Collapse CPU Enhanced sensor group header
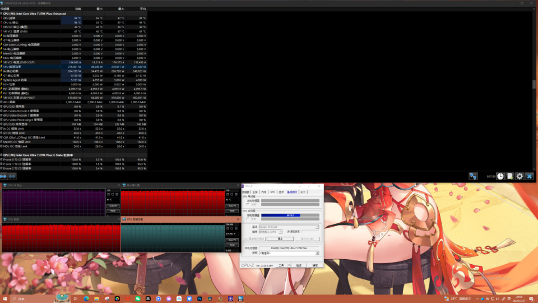The image size is (538, 303). click(74, 13)
